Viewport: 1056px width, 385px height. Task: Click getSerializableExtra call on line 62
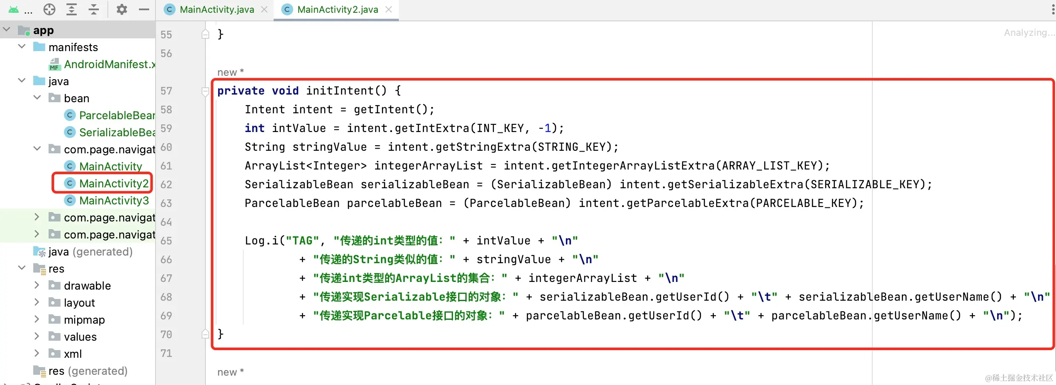tap(735, 184)
